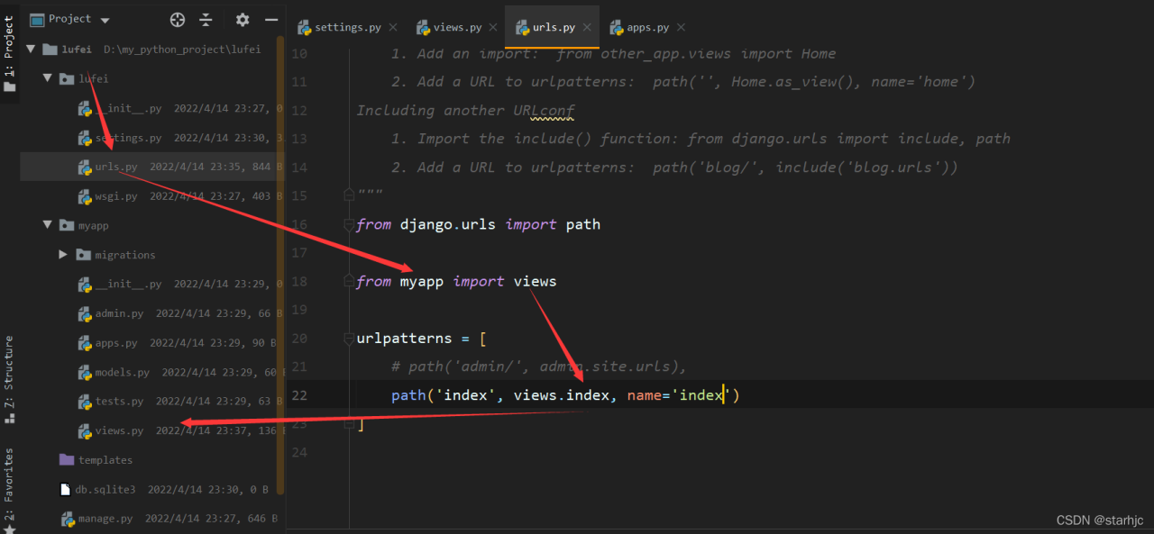Select the urls.py editor tab
1154x534 pixels.
click(554, 27)
